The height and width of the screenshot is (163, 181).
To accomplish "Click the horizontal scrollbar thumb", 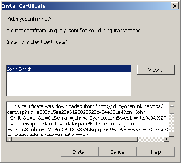I will (75, 139).
